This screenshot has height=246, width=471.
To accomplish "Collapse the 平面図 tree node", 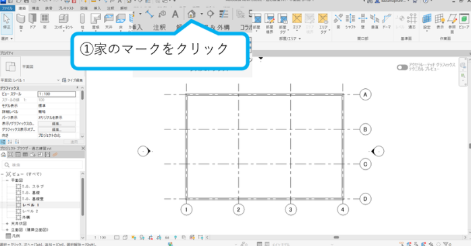I will pyautogui.click(x=7, y=181).
